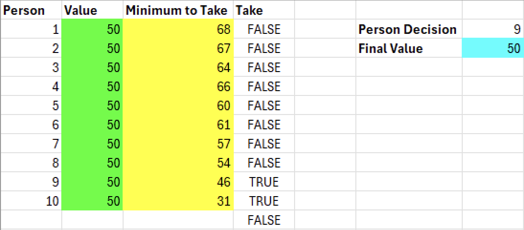Screen dimensions: 524x230
Task: Select the TRUE cell in person 10's row
Action: [263, 201]
